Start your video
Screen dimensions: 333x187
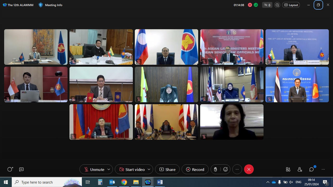click(x=131, y=169)
